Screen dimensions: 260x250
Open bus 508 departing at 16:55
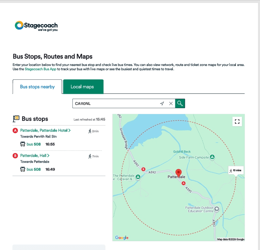[34, 144]
